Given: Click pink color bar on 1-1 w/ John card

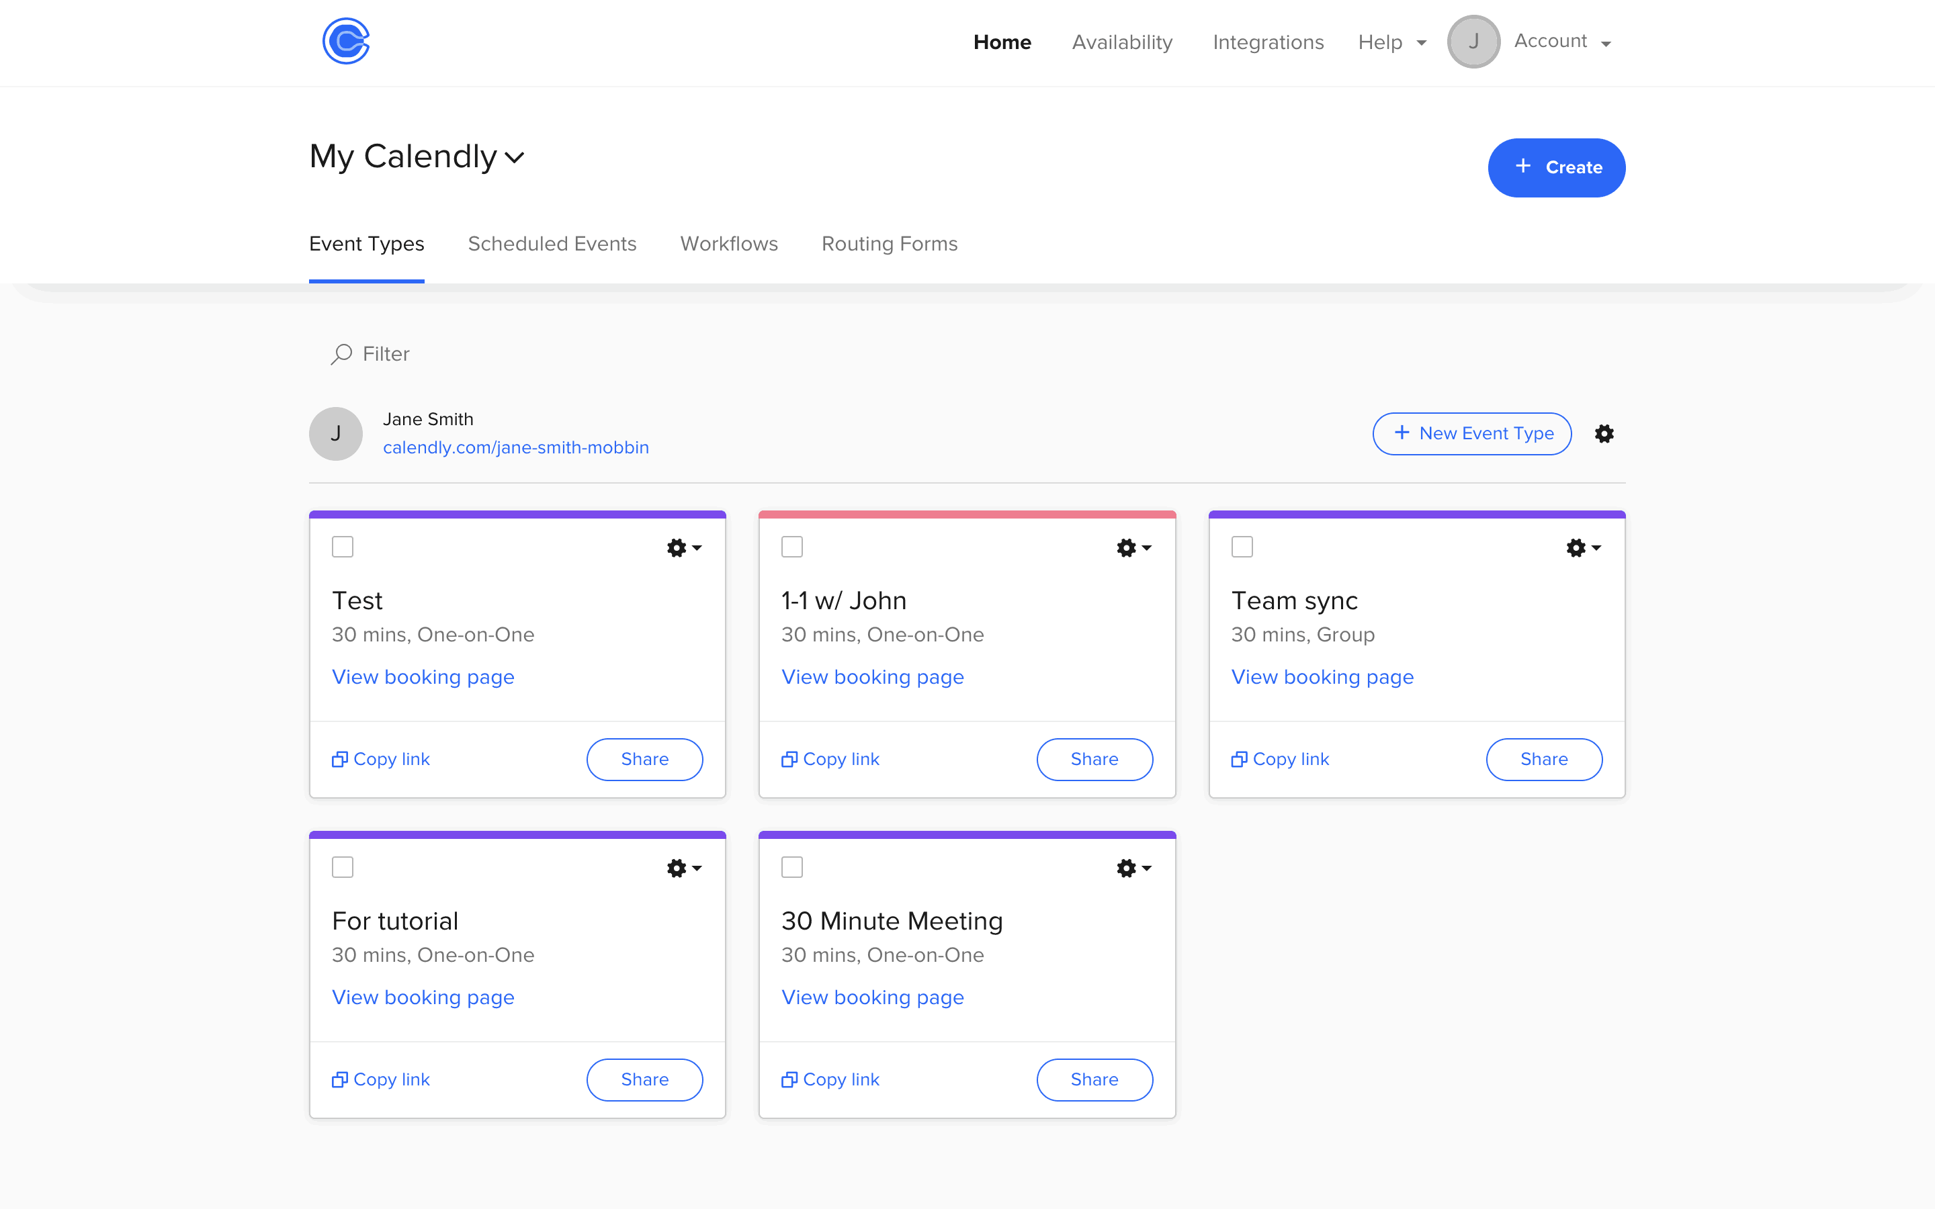Looking at the screenshot, I should tap(967, 514).
